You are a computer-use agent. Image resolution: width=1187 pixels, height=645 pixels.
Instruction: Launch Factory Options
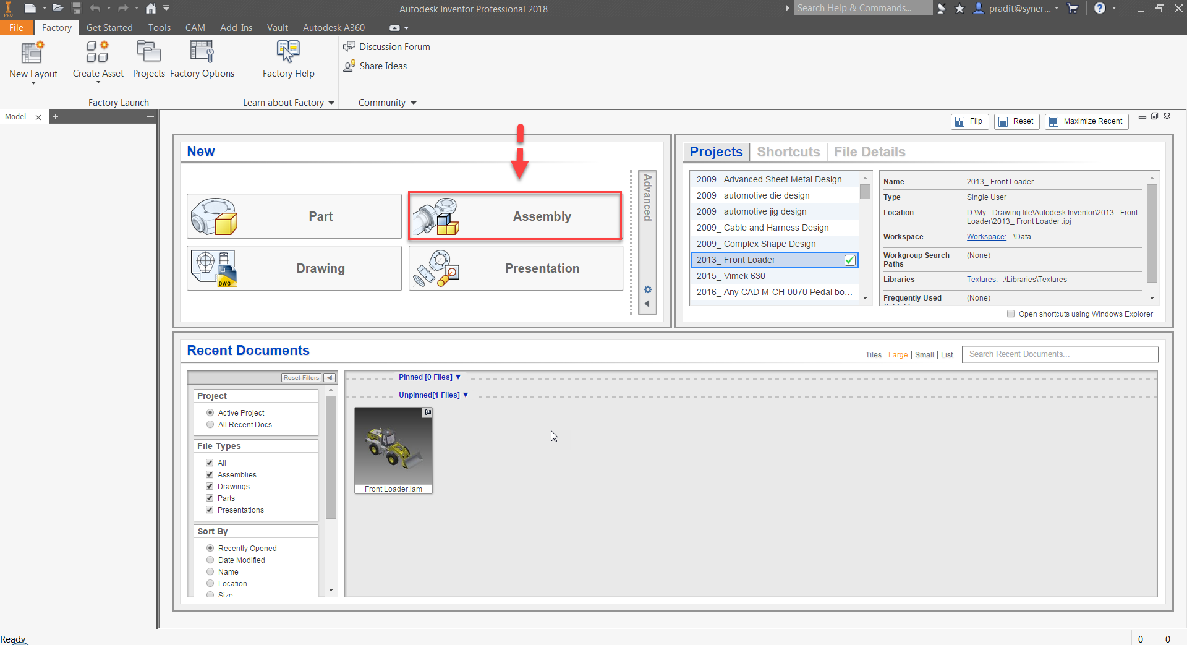pyautogui.click(x=202, y=60)
